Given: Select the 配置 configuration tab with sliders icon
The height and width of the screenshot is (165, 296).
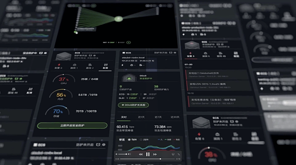Looking at the screenshot, I should click(x=105, y=66).
